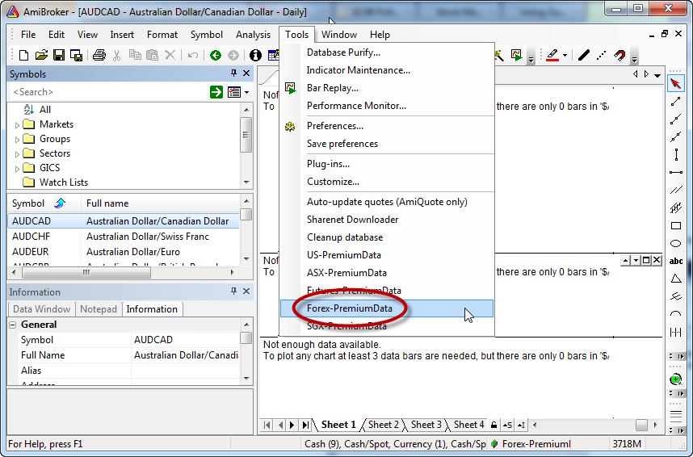
Task: Close the middle chart pane
Action: pos(657,260)
